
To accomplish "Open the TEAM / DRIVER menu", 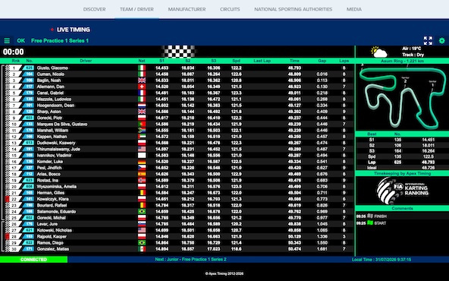I will (137, 9).
